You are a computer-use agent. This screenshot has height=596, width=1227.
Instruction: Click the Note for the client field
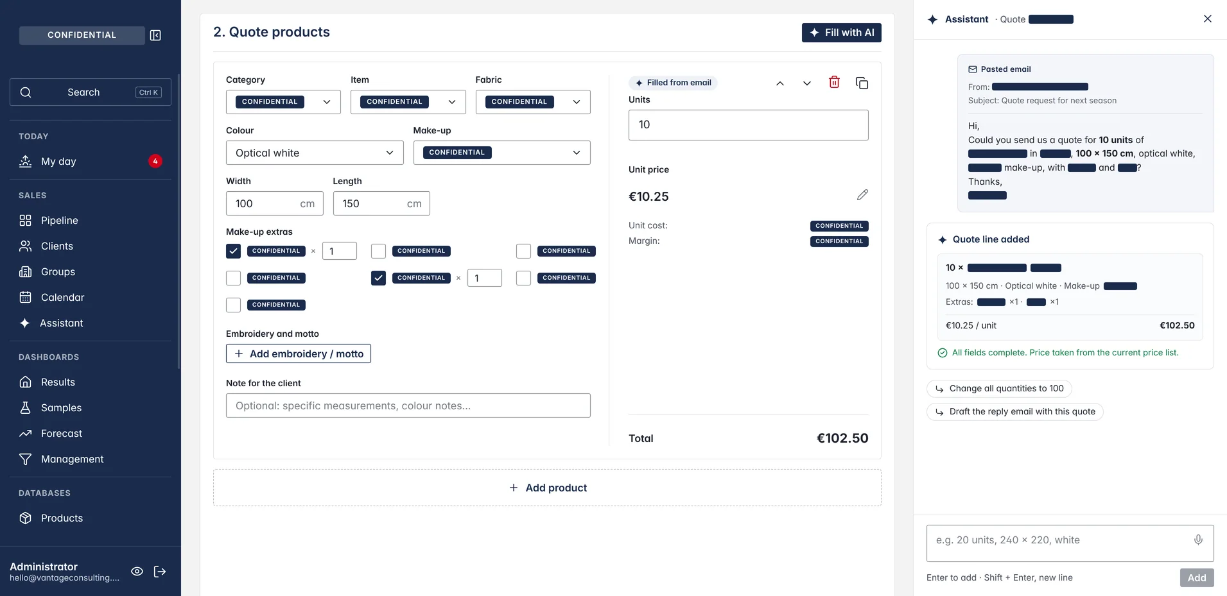click(x=408, y=405)
